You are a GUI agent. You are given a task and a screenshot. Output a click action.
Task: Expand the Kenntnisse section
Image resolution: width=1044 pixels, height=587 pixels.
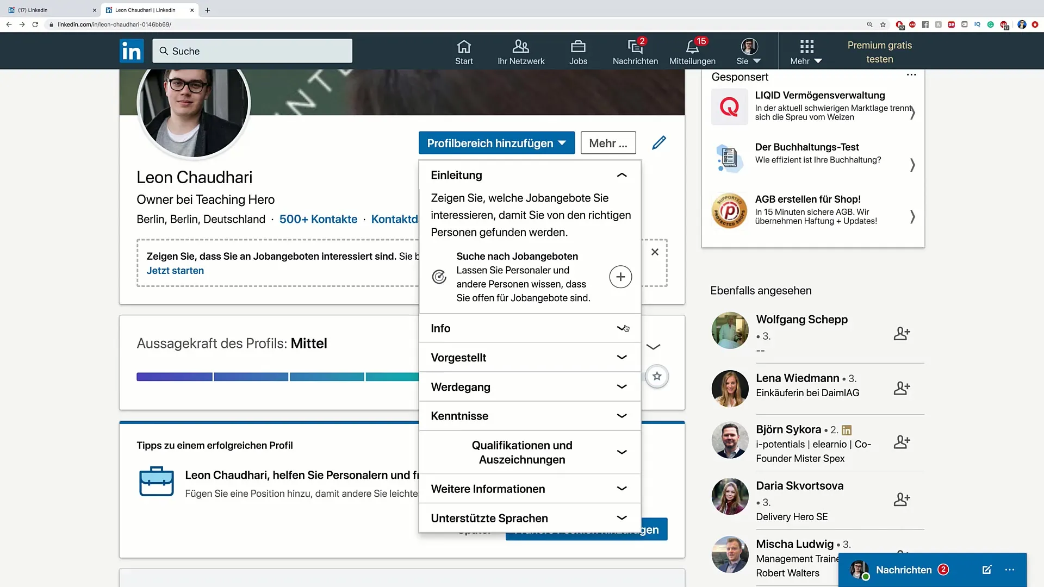point(530,416)
